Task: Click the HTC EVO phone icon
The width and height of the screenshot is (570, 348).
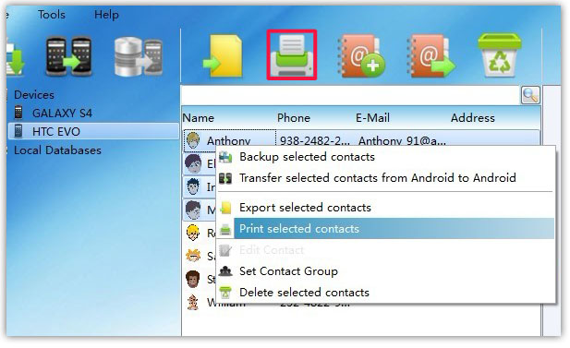Action: click(x=18, y=131)
